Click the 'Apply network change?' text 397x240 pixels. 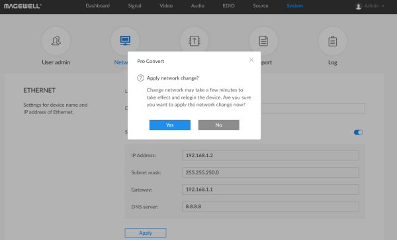(x=173, y=78)
